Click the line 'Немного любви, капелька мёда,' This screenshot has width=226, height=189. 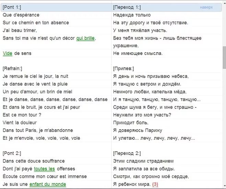pos(150,92)
